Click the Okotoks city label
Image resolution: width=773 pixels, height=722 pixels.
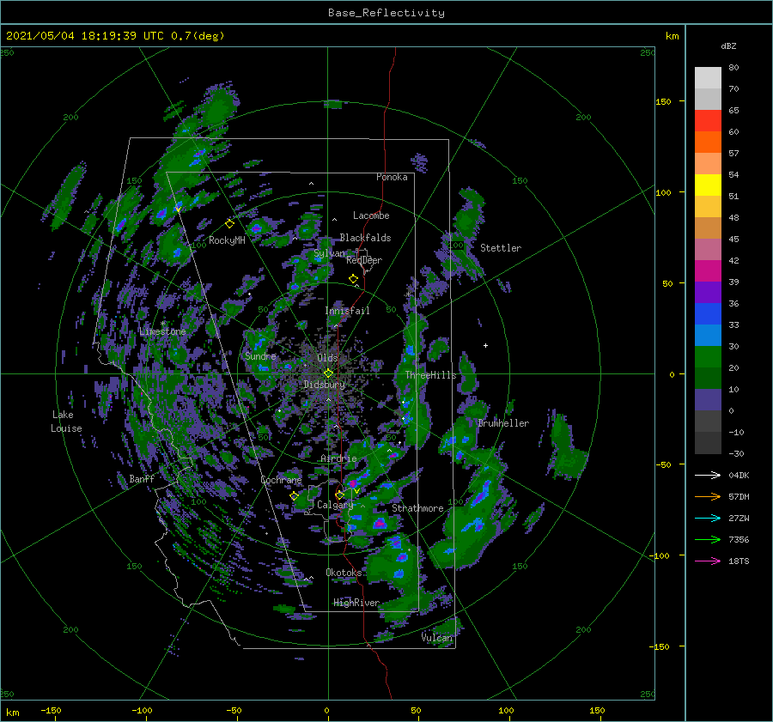tap(344, 572)
